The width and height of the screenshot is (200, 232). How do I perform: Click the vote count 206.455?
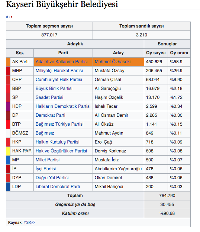pos(154,71)
